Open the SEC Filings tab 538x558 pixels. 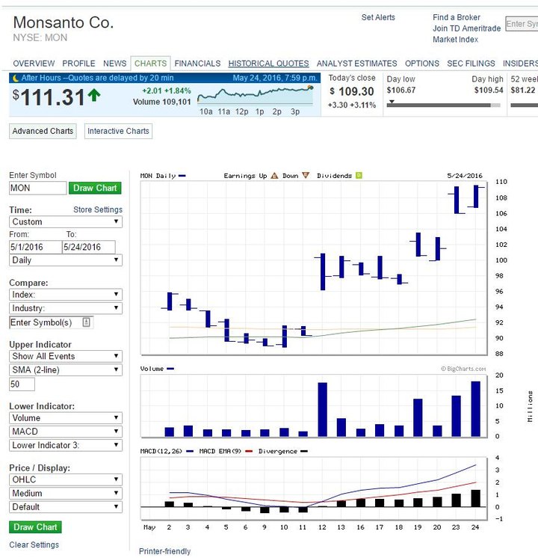471,64
